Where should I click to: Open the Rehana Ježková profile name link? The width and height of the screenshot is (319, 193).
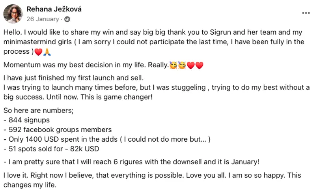point(54,9)
